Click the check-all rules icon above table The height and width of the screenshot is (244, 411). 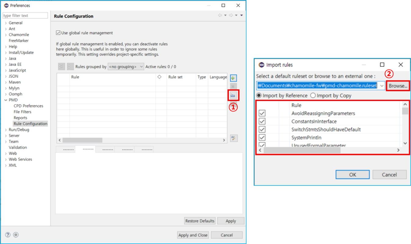[x=61, y=66]
